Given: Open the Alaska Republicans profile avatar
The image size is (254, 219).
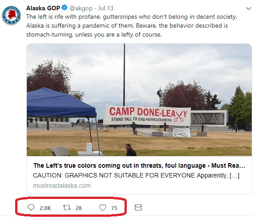Looking at the screenshot, I should 11,15.
